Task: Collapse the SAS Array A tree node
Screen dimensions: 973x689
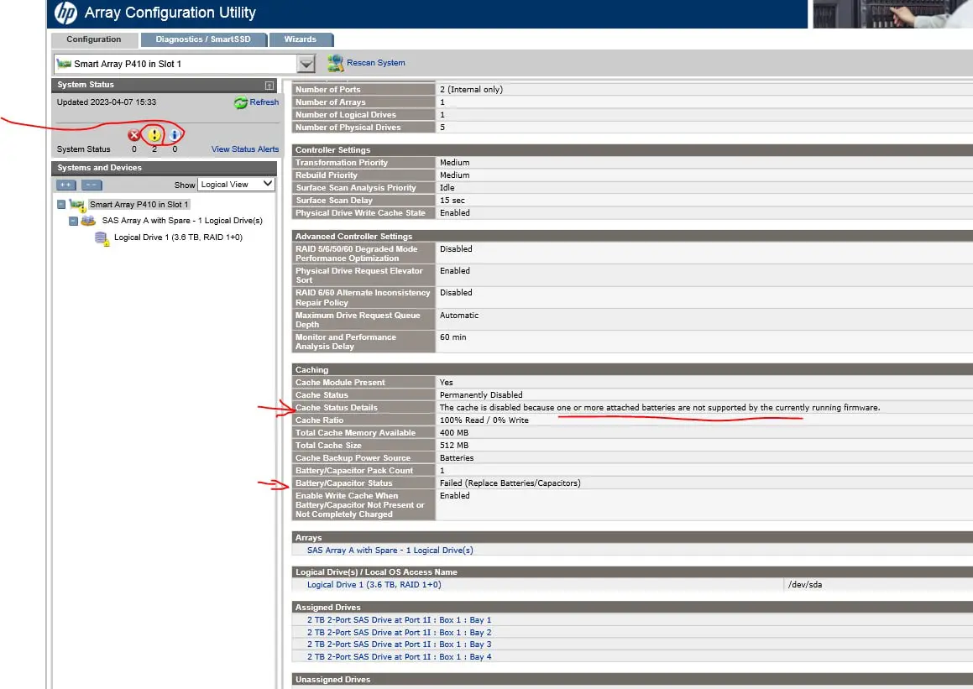Action: pos(73,221)
